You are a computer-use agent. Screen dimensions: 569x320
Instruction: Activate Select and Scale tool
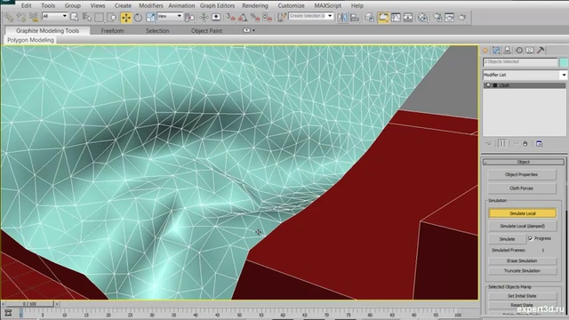coord(150,17)
